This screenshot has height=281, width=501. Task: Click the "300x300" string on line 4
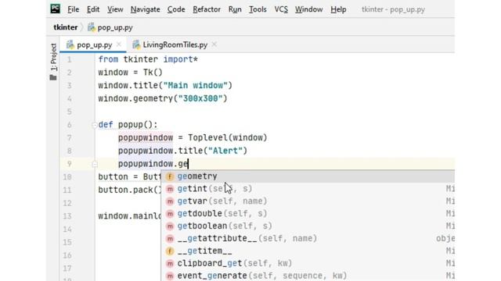pyautogui.click(x=200, y=99)
